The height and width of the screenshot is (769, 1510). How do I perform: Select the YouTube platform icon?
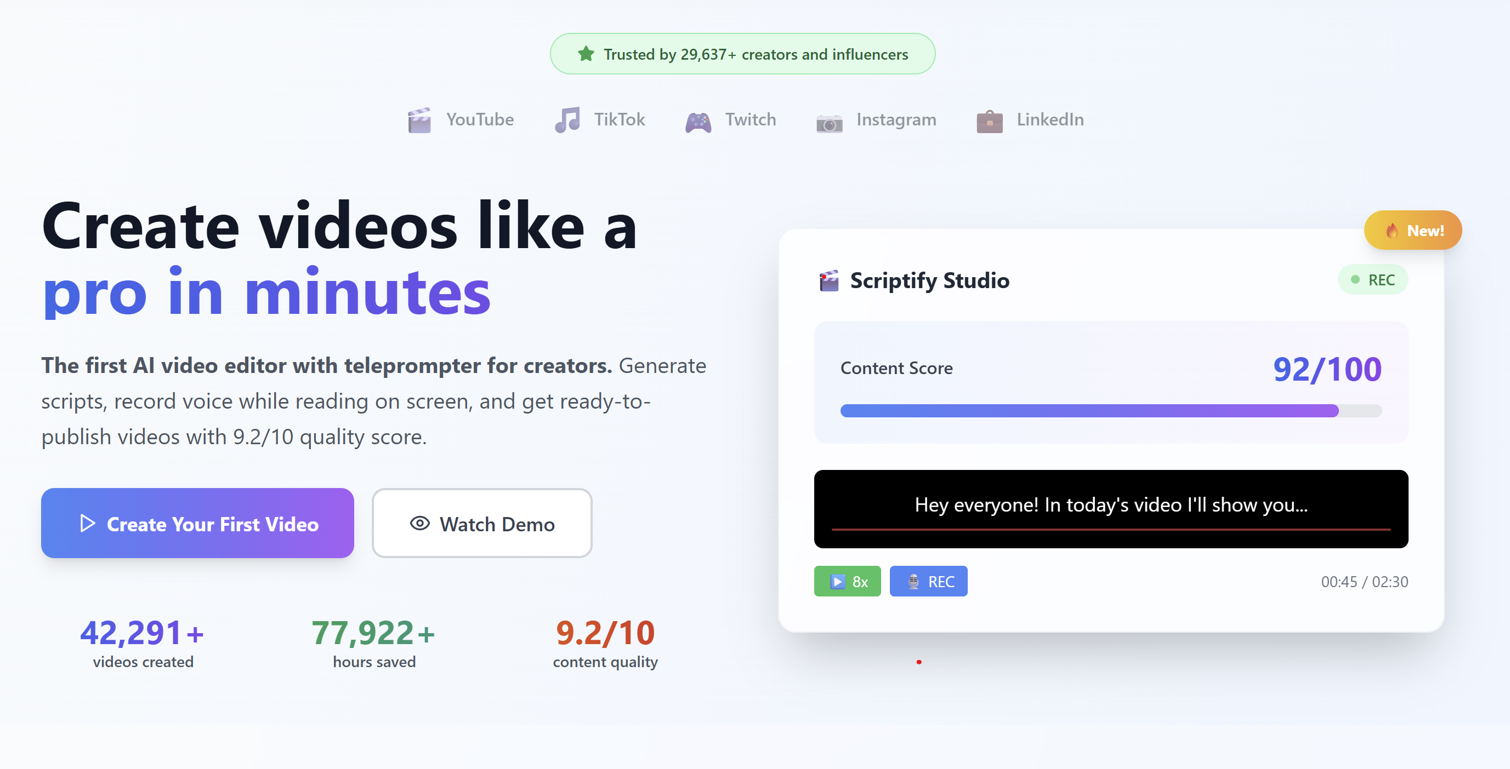pyautogui.click(x=419, y=119)
